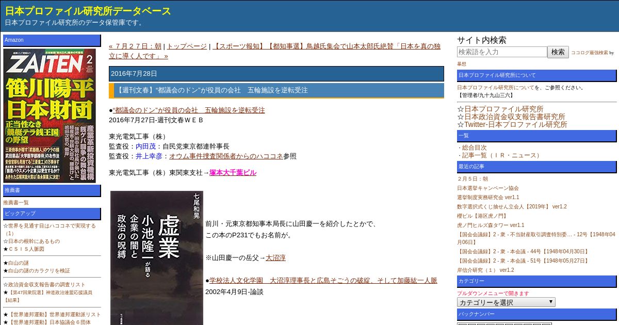Click the バックナンバー sidebar heading
Image resolution: width=619 pixels, height=325 pixels.
tap(537, 315)
